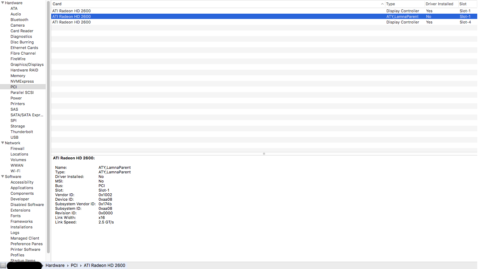Toggle the sort arrow in the Card column header

(x=382, y=4)
